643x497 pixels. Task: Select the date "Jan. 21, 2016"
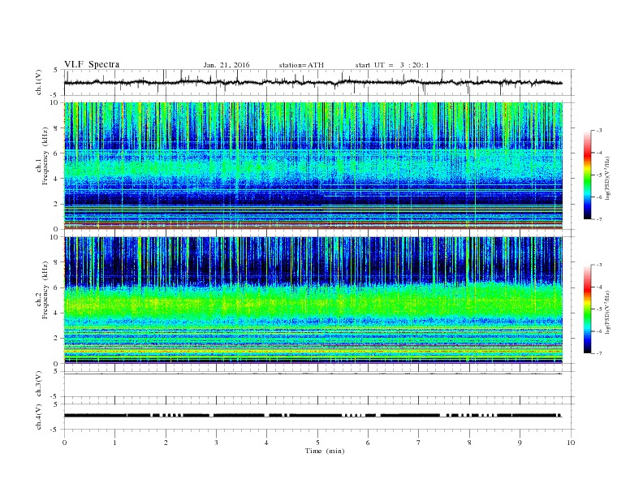tap(227, 65)
